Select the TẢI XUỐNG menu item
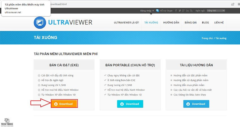This screenshot has width=240, height=127. pyautogui.click(x=151, y=23)
